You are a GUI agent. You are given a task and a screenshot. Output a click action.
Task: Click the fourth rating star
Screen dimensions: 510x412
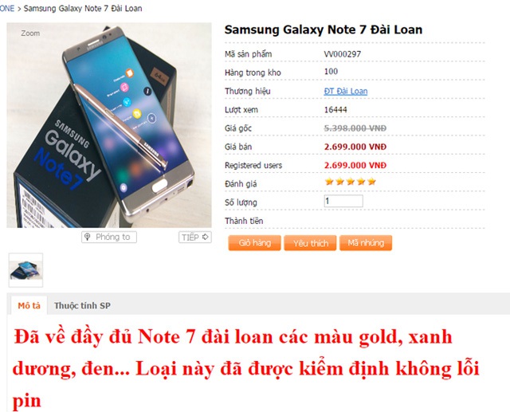(x=361, y=182)
